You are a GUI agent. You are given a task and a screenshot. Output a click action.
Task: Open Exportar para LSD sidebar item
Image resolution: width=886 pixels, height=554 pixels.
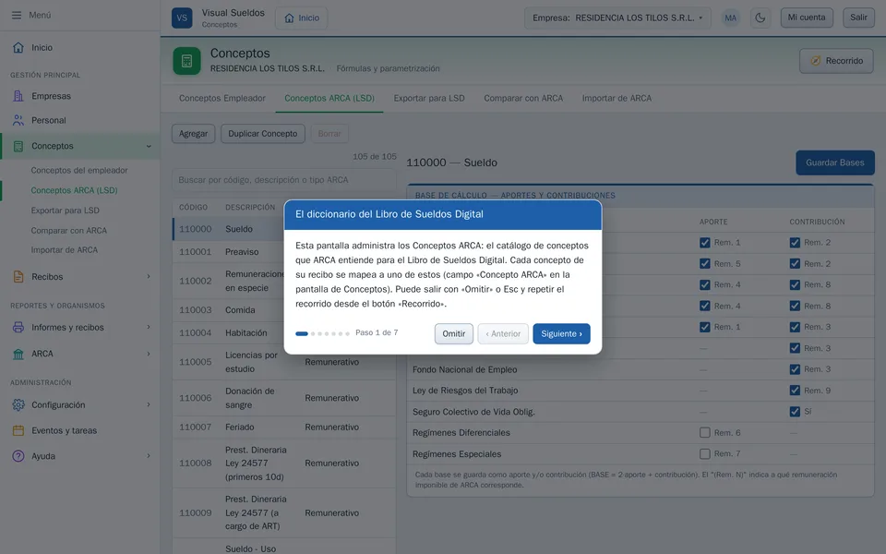point(65,211)
